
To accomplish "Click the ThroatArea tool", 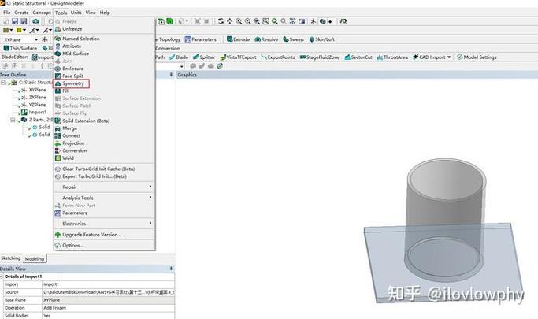I will (x=392, y=57).
